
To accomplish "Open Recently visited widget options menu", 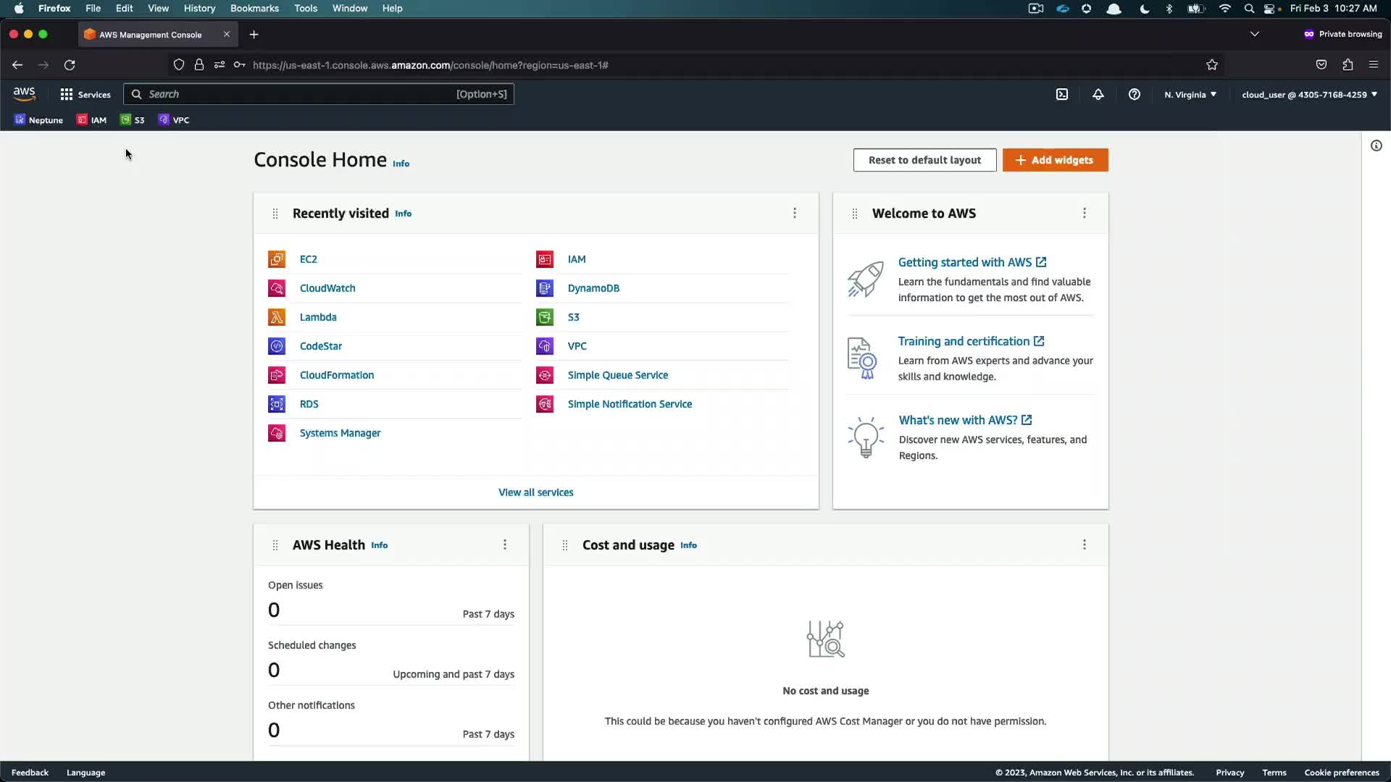I will click(x=795, y=213).
